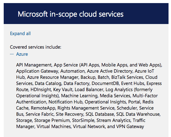Click the Expand all link

pos(20,34)
